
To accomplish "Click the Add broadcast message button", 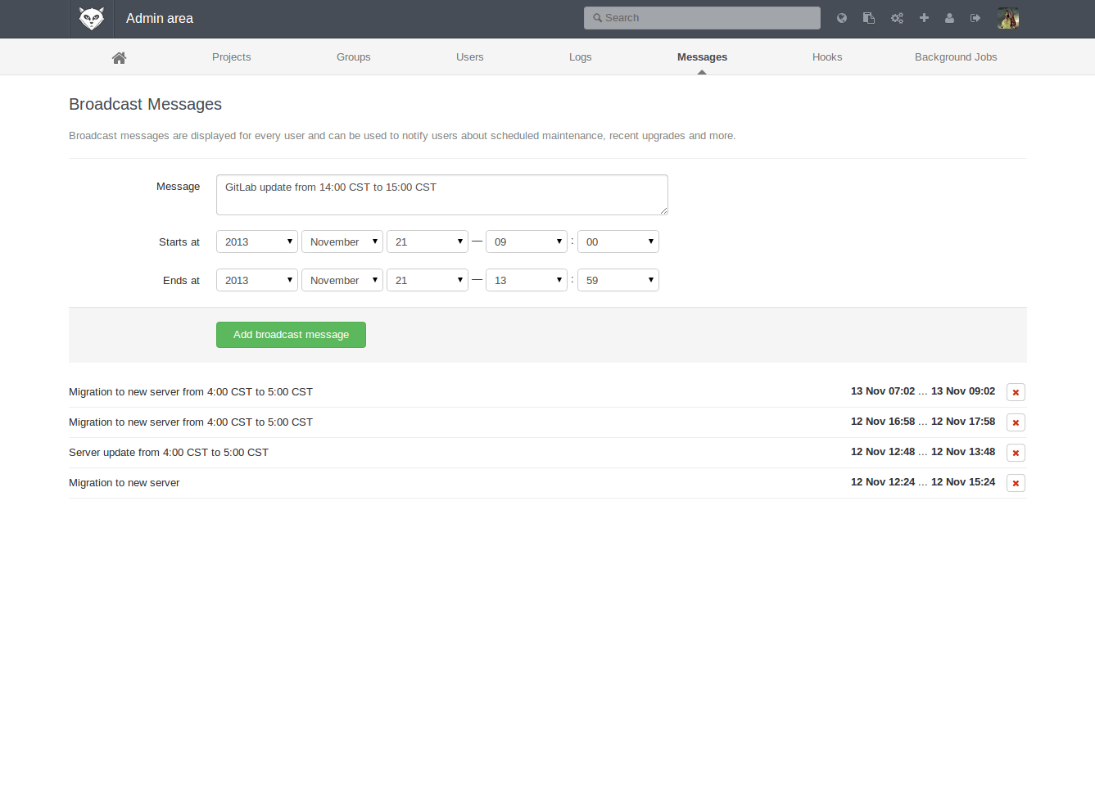I will pos(291,335).
